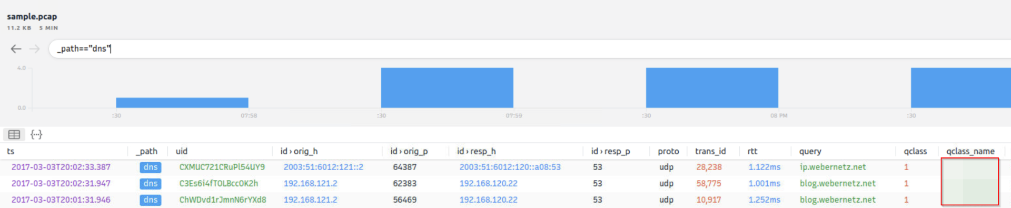This screenshot has width=1011, height=208.
Task: Click query ip.webernetz.net
Action: point(832,167)
